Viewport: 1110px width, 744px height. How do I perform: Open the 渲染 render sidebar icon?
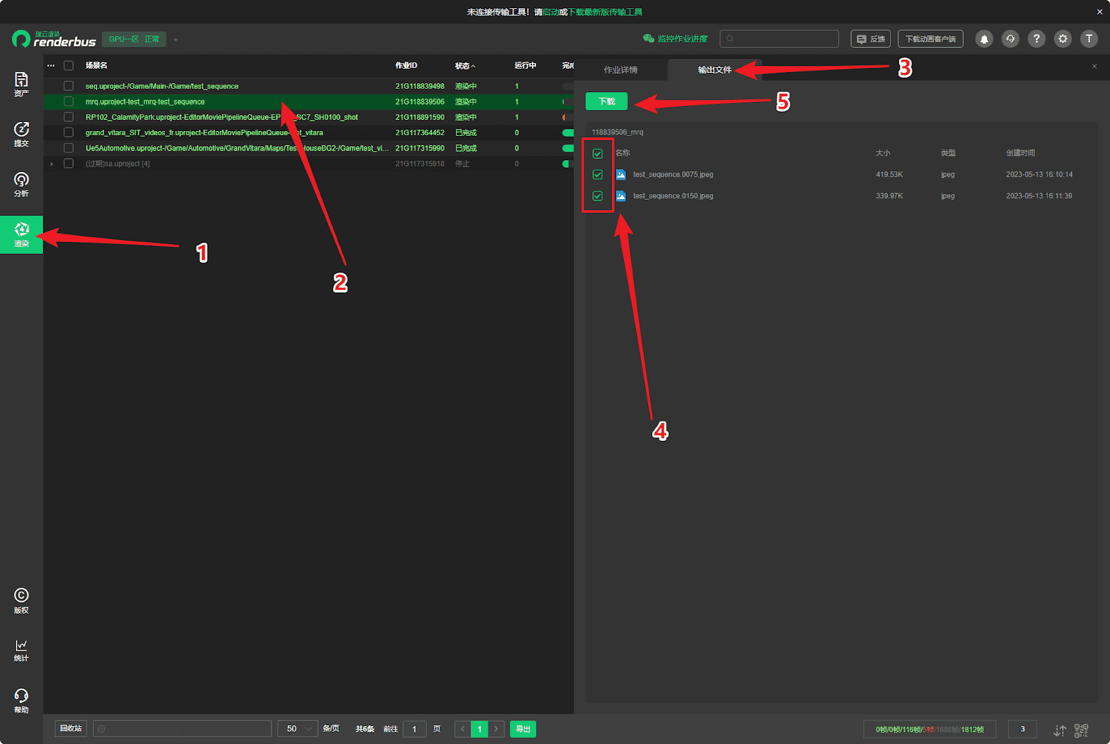point(22,234)
